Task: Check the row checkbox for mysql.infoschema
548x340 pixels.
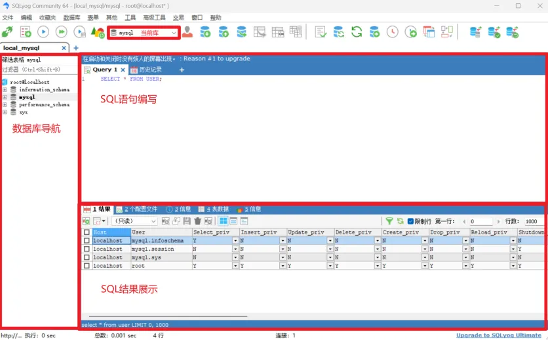Action: tap(87, 241)
